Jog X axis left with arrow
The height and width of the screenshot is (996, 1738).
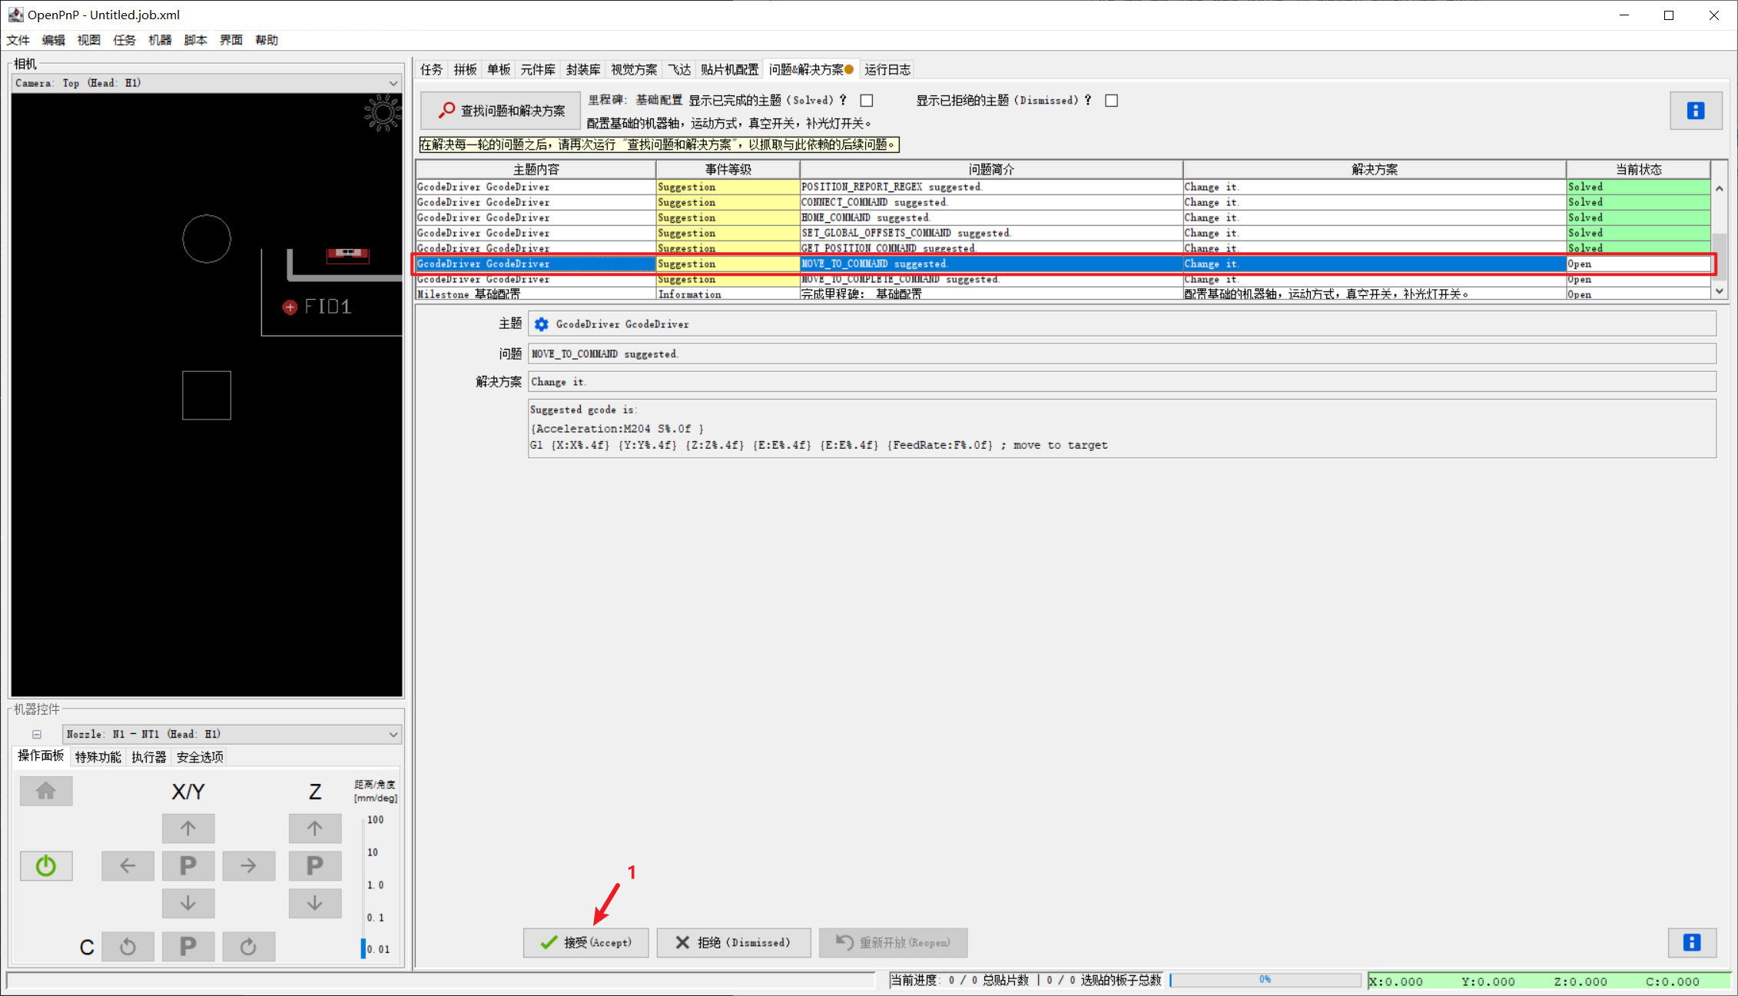pos(128,865)
